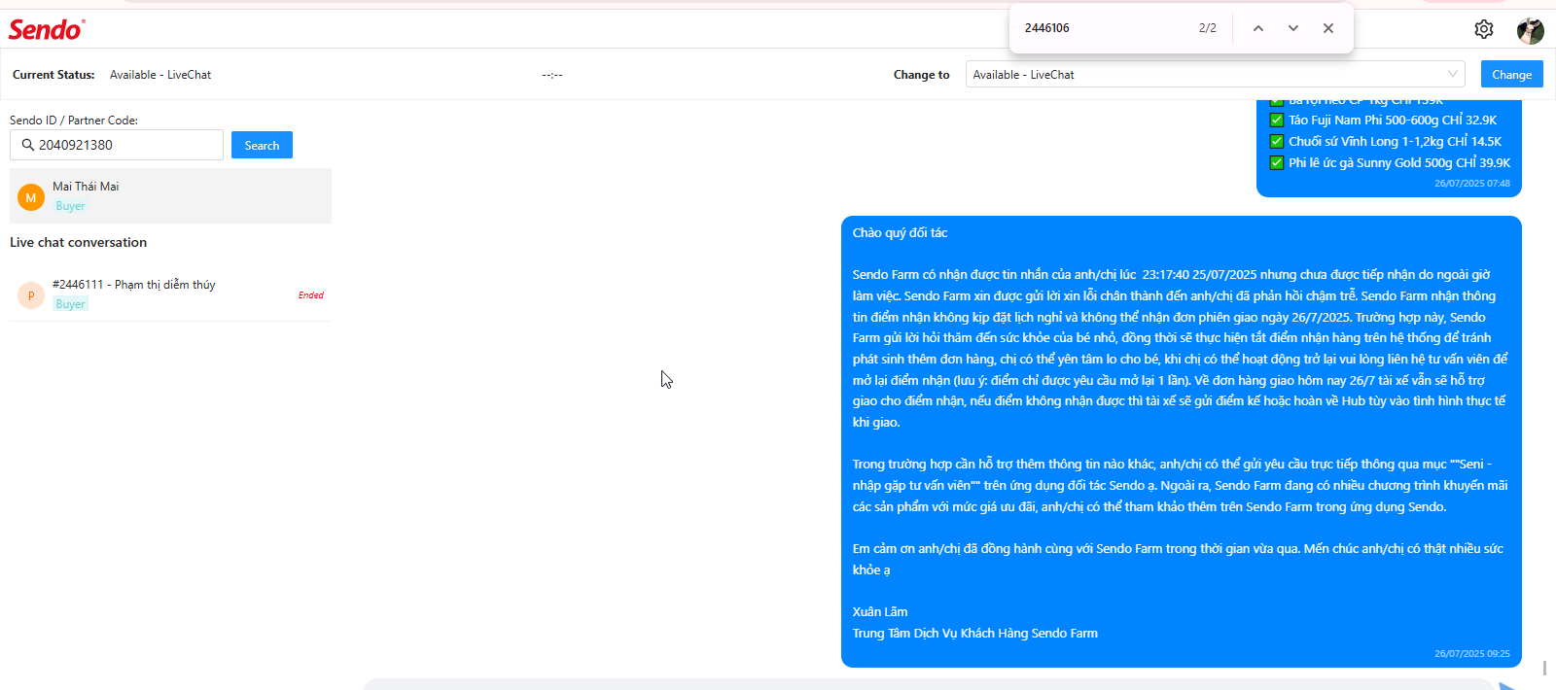Click the P avatar of conversation
The height and width of the screenshot is (690, 1556).
tap(31, 295)
